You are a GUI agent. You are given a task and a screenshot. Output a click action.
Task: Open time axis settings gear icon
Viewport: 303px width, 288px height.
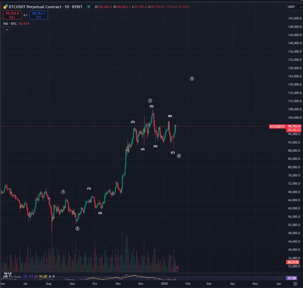tap(295, 283)
